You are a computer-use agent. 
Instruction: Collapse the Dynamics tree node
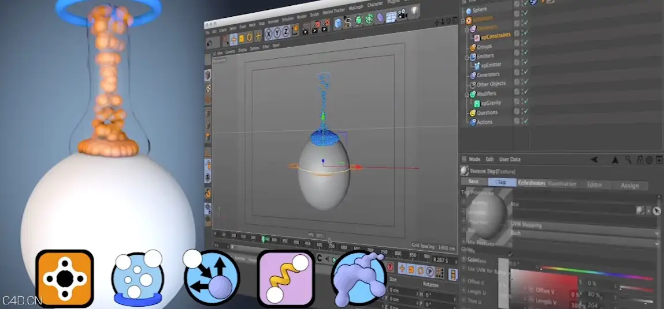(x=468, y=29)
